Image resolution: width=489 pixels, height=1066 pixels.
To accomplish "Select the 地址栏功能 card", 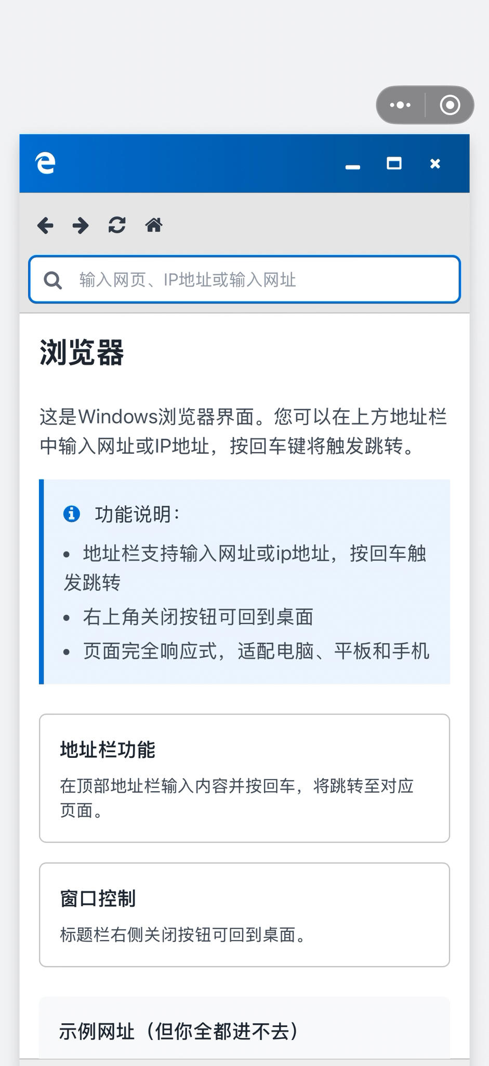I will pos(244,778).
